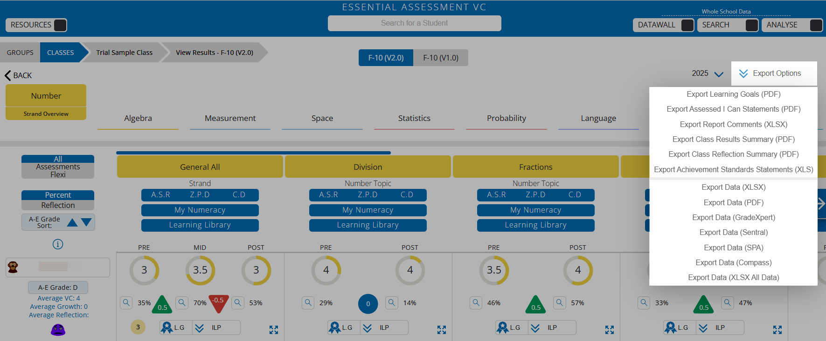Click the monkey student avatar icon
The image size is (826, 341).
pos(13,267)
